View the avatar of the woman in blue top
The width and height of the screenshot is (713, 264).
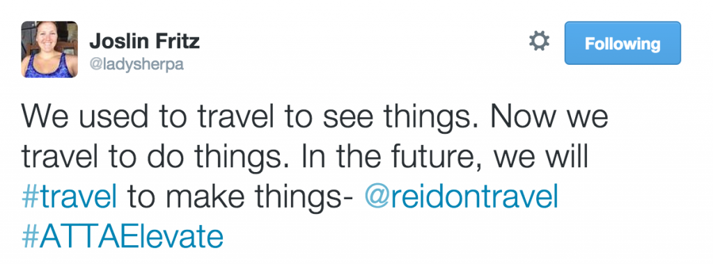point(49,49)
